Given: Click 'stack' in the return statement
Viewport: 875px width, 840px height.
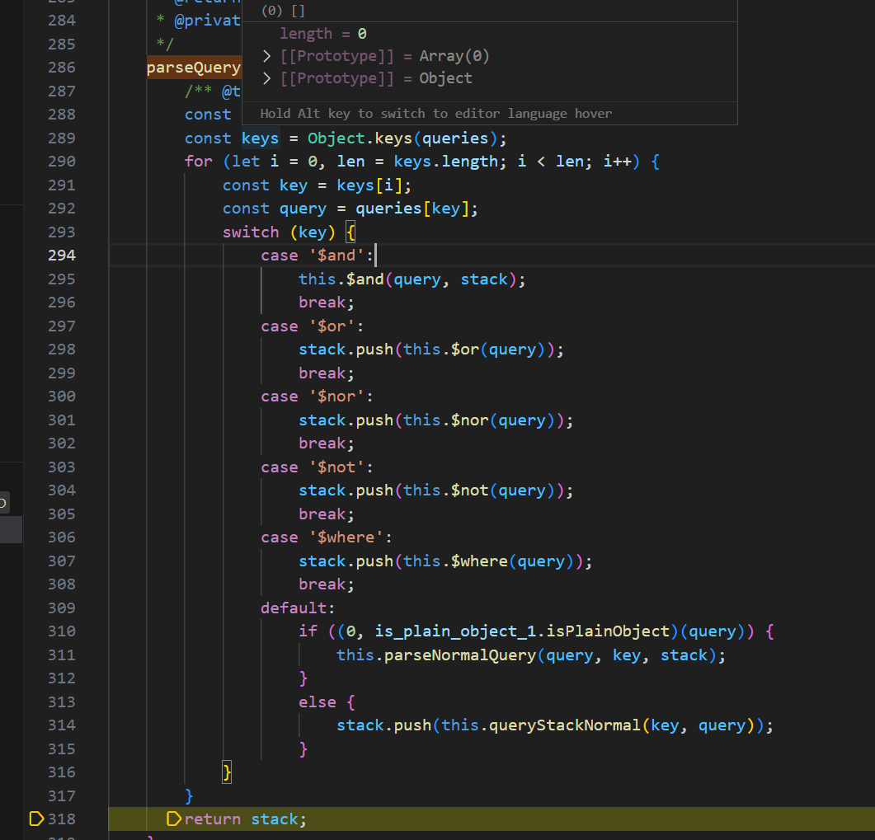Looking at the screenshot, I should (275, 819).
